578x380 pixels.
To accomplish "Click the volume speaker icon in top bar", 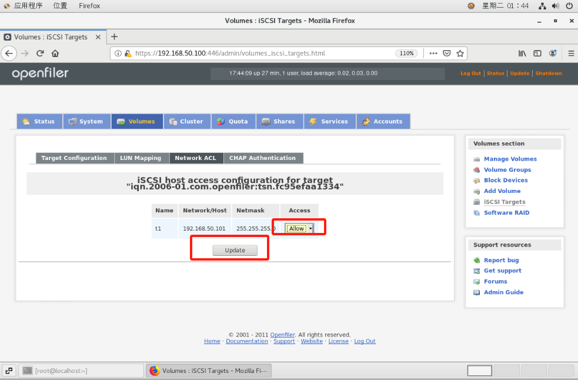I will pos(556,6).
